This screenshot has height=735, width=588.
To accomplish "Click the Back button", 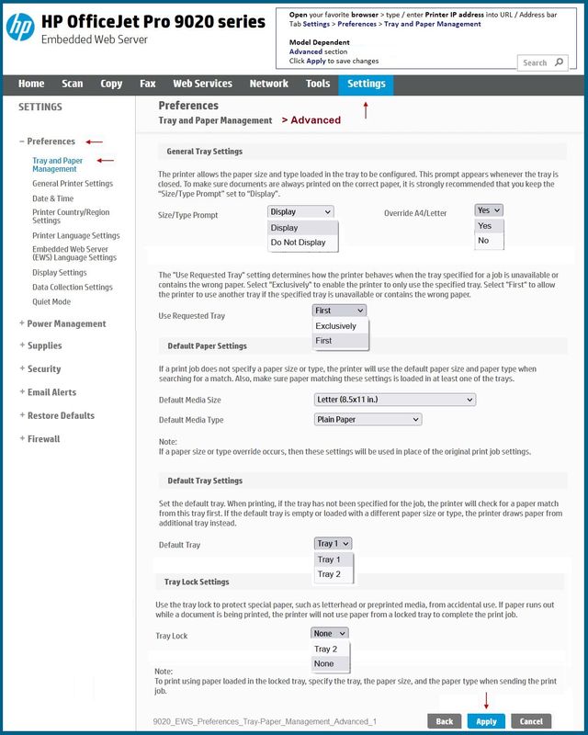I will click(445, 721).
